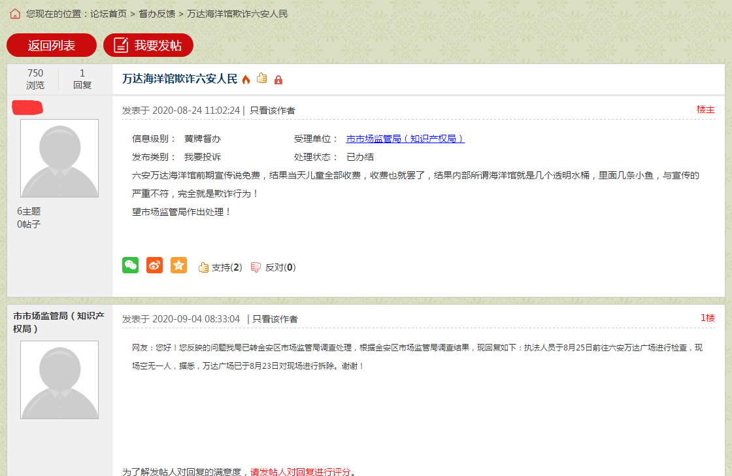
Task: Click the 返回列表 button
Action: (52, 45)
